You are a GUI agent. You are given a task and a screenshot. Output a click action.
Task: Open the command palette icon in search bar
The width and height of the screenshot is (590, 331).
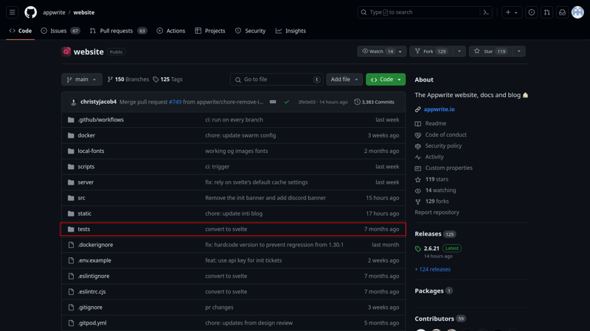click(x=486, y=13)
